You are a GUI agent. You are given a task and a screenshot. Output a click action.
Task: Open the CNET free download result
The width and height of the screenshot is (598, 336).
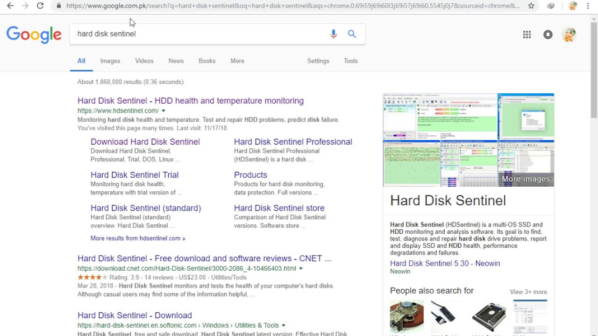[x=204, y=259]
